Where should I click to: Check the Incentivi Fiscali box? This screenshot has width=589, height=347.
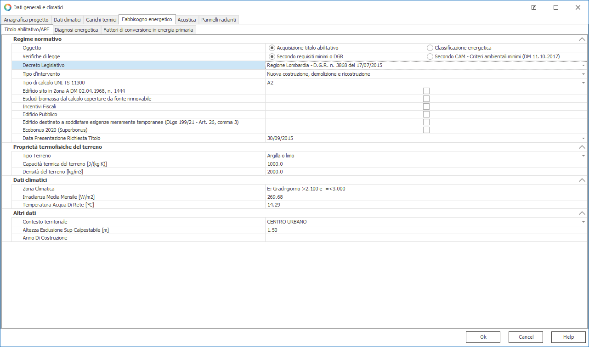[426, 106]
